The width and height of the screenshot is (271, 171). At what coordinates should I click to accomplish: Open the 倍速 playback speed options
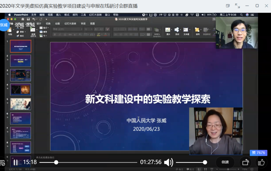(x=225, y=162)
